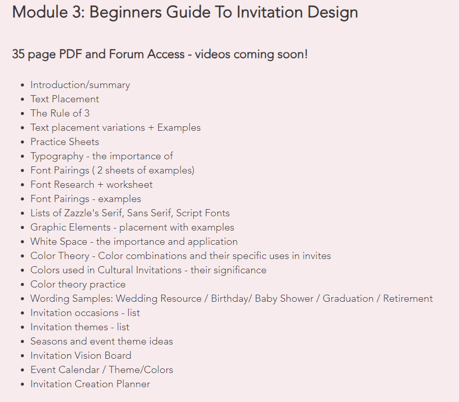
Task: Select Lists of Zazzle's Fonts item
Action: [x=130, y=213]
